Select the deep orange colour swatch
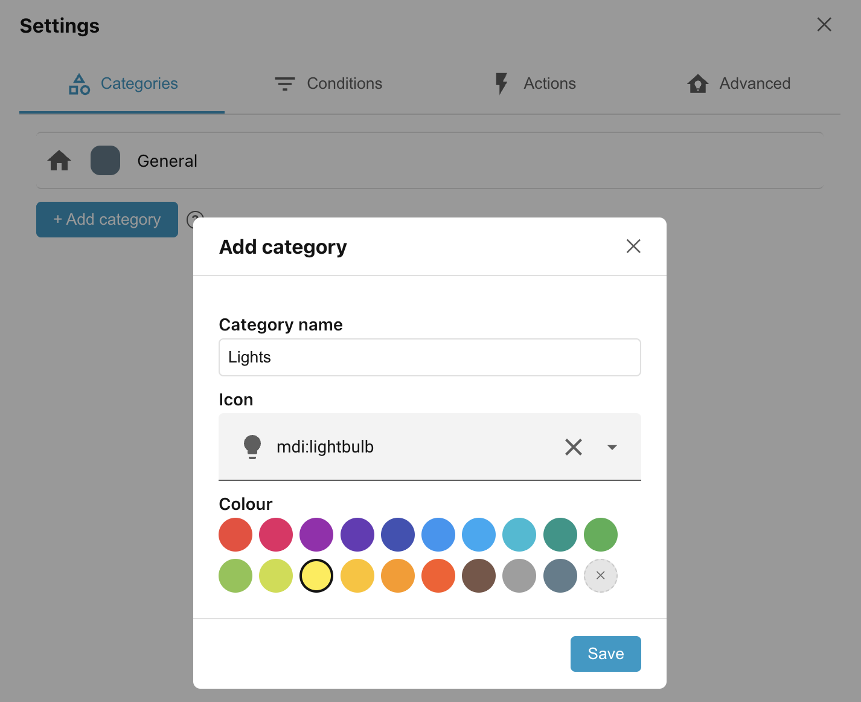861x702 pixels. click(x=438, y=576)
